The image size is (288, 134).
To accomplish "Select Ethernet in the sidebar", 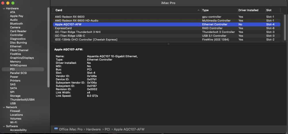I will (16, 46).
